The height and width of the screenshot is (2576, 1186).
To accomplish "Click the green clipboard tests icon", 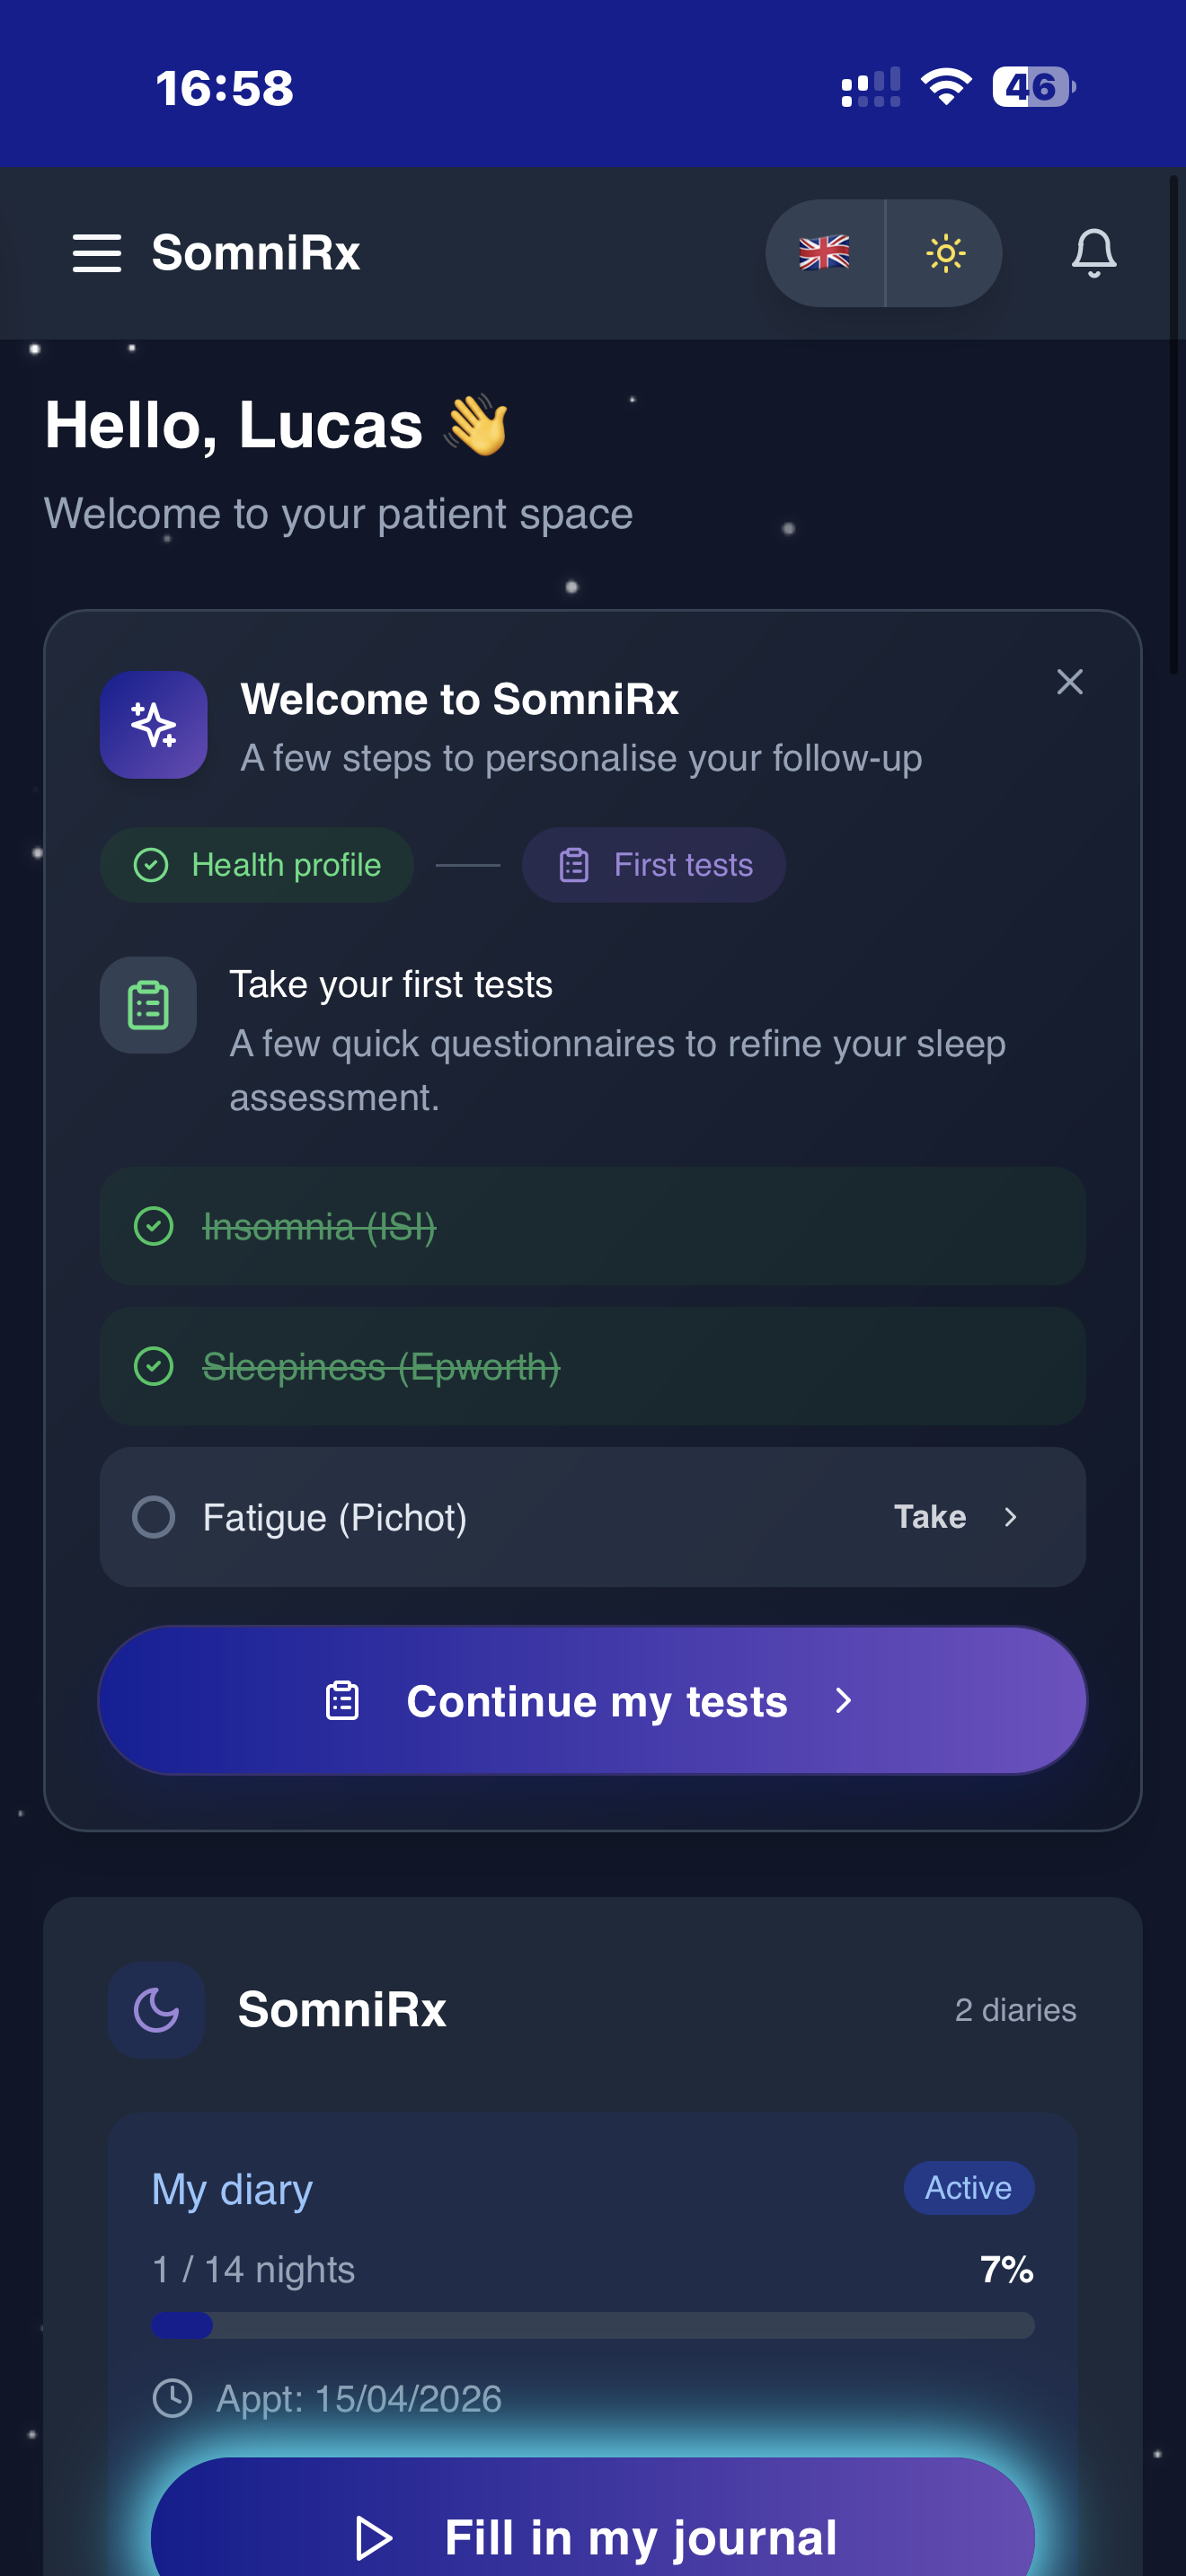I will [x=148, y=1005].
